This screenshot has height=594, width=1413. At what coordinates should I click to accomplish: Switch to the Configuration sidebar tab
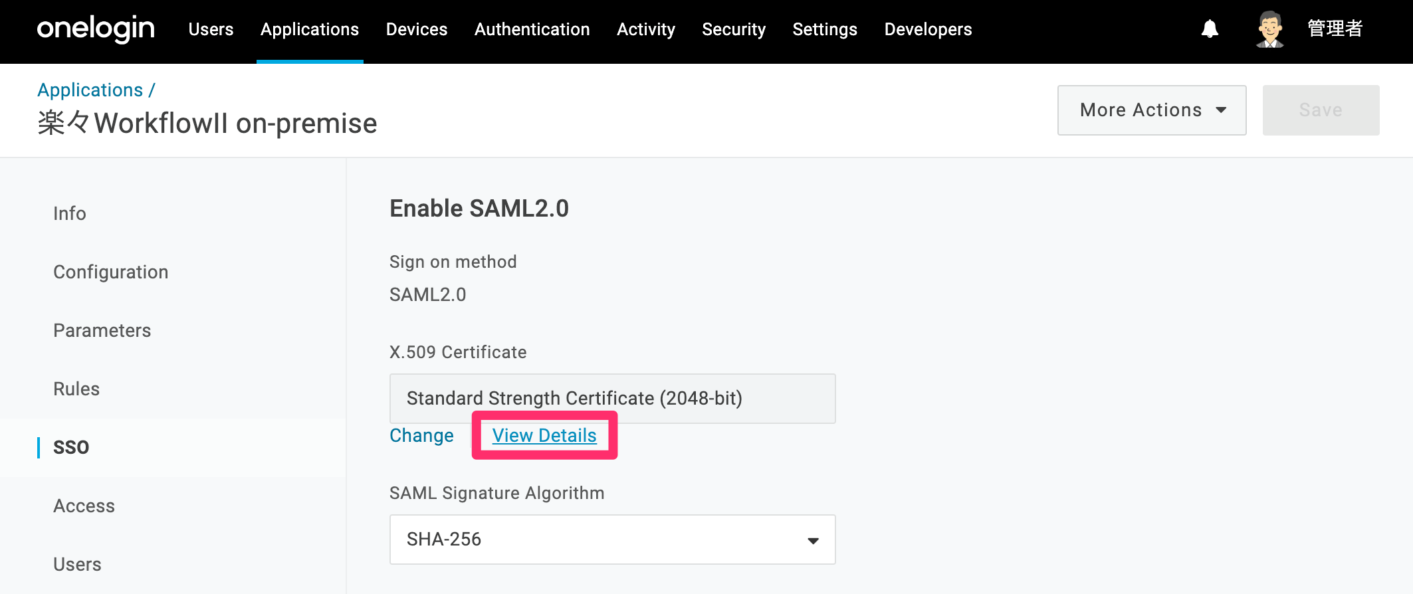(x=111, y=272)
